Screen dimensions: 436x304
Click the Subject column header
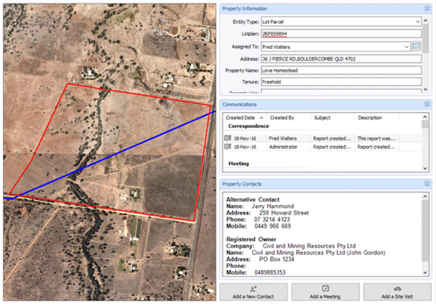coord(332,117)
